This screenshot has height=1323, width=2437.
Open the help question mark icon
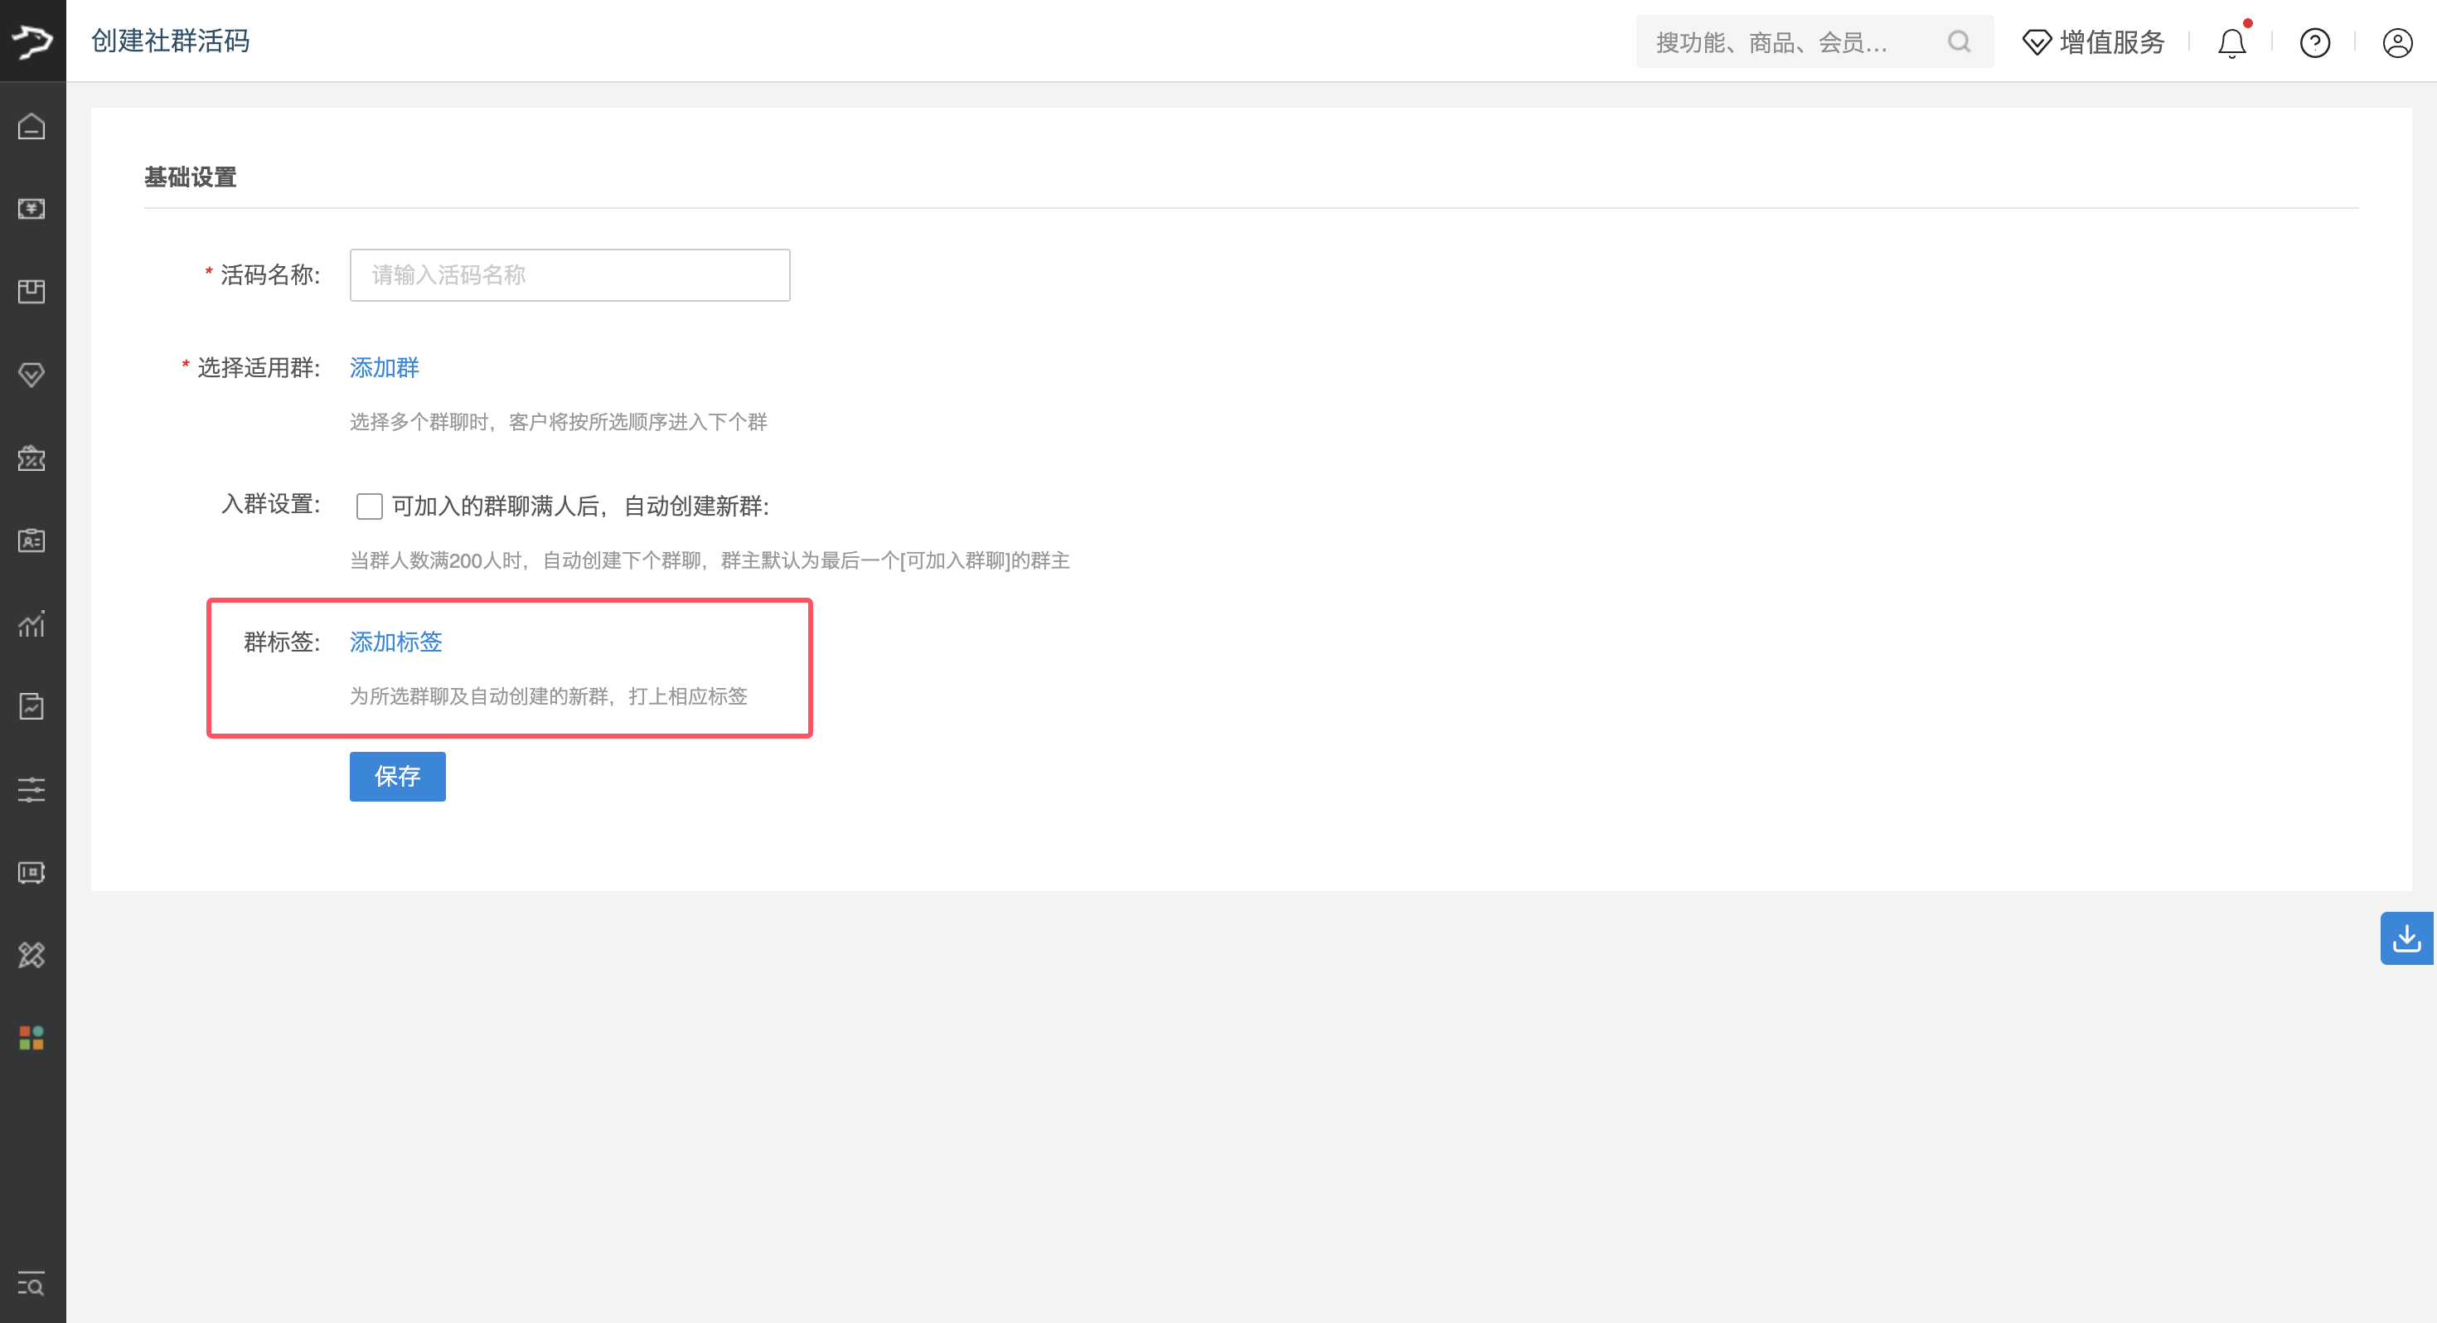[x=2315, y=42]
